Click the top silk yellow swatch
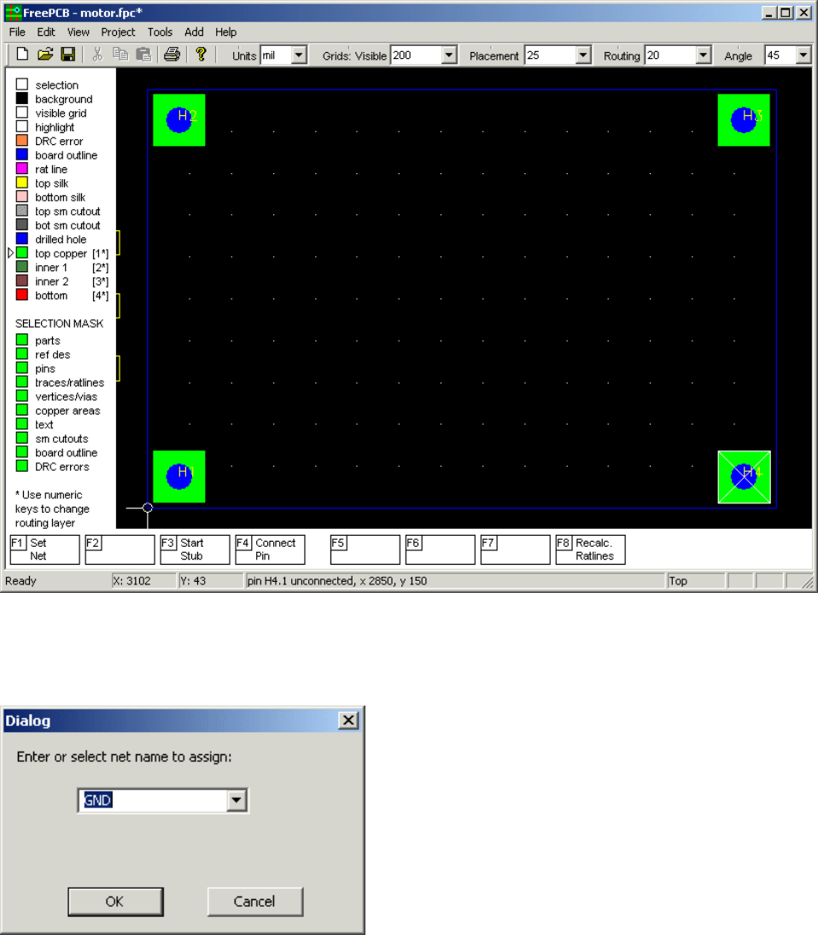This screenshot has height=935, width=818. [22, 183]
